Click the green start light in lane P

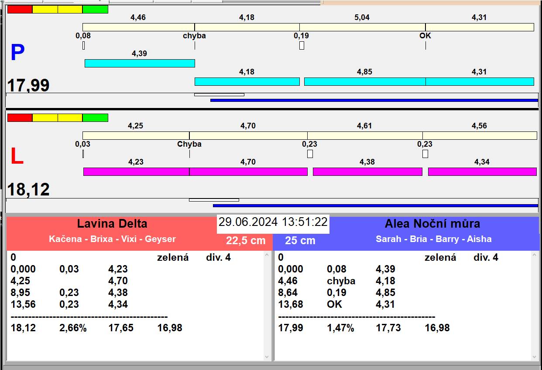[x=95, y=9]
